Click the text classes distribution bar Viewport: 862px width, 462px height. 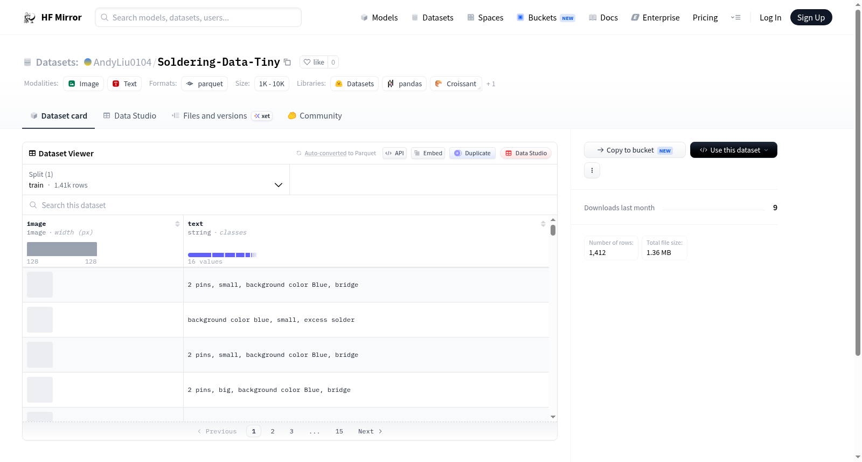[x=222, y=255]
